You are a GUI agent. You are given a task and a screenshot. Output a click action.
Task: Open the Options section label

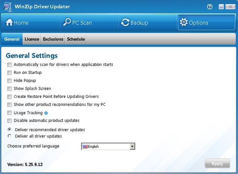click(x=198, y=23)
